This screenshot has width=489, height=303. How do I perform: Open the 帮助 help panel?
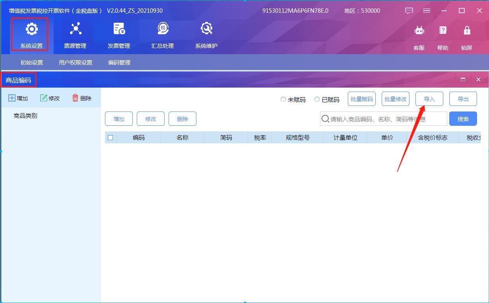tap(442, 36)
